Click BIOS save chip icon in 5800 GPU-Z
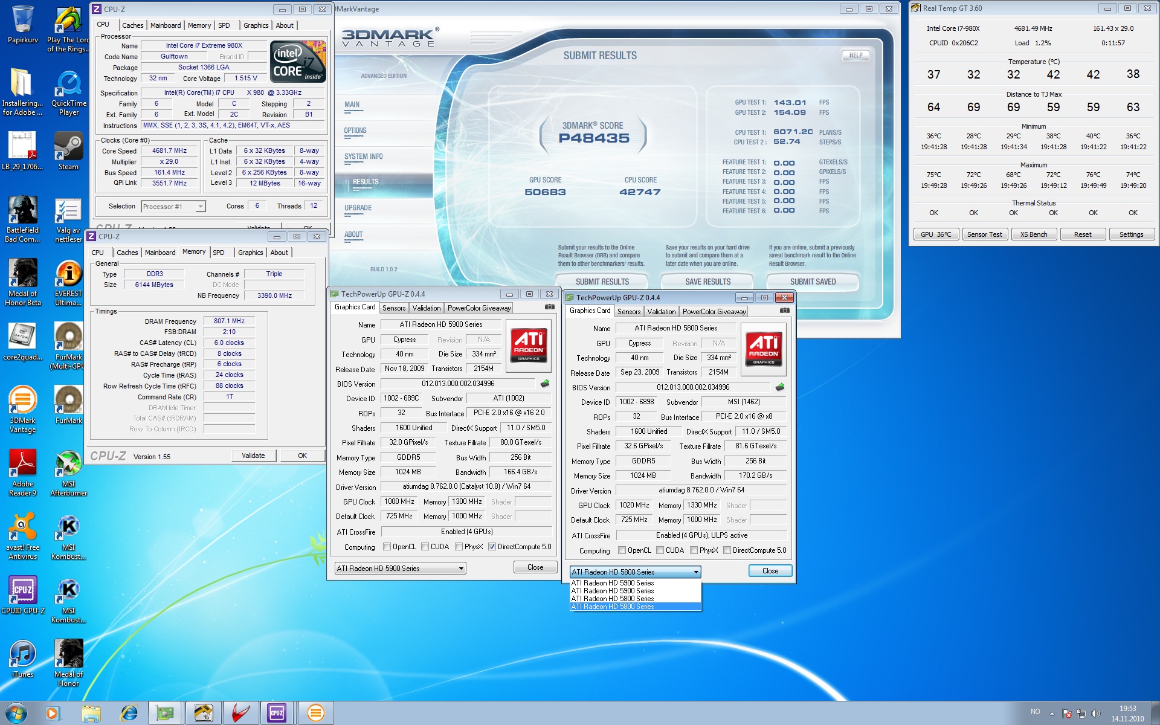 click(x=780, y=387)
